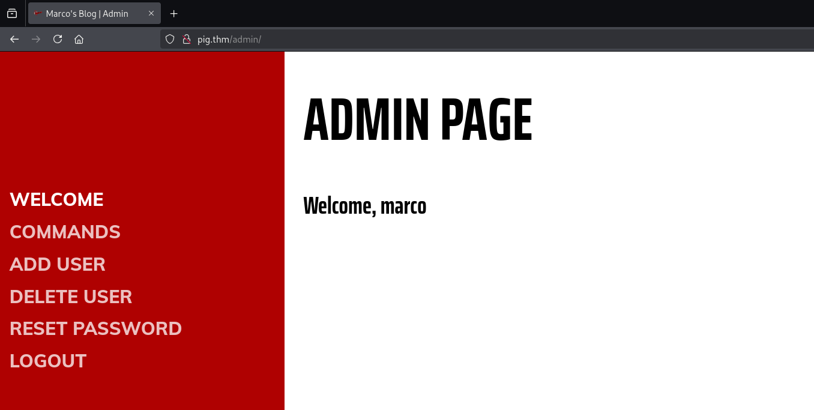Click the tab's favicon image
The image size is (814, 410).
[38, 13]
